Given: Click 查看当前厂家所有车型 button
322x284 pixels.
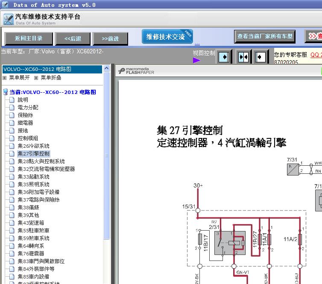Looking at the screenshot, I should coord(265,37).
